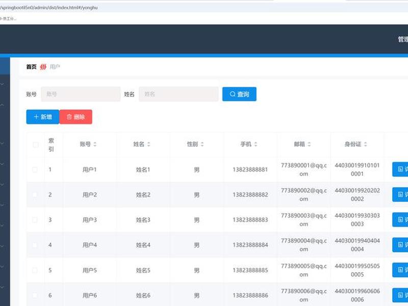The image size is (408, 306).
Task: Select the 用户 breadcrumb text
Action: click(55, 67)
